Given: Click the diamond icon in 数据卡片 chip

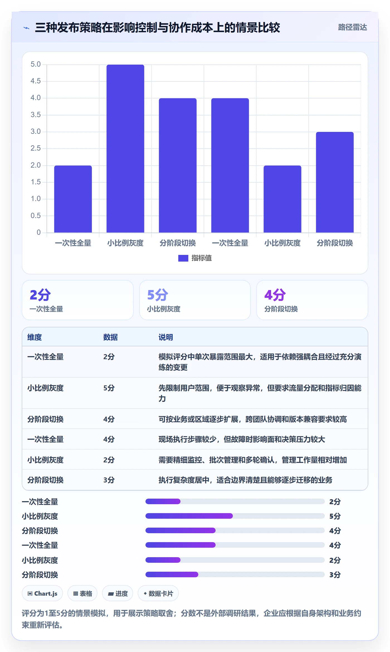Looking at the screenshot, I should click(145, 593).
